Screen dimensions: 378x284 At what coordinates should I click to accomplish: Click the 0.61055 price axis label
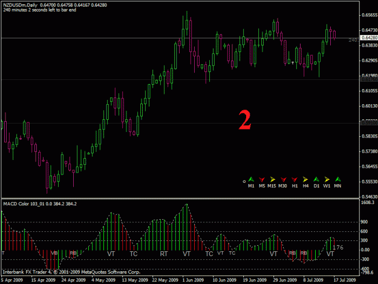pyautogui.click(x=370, y=91)
